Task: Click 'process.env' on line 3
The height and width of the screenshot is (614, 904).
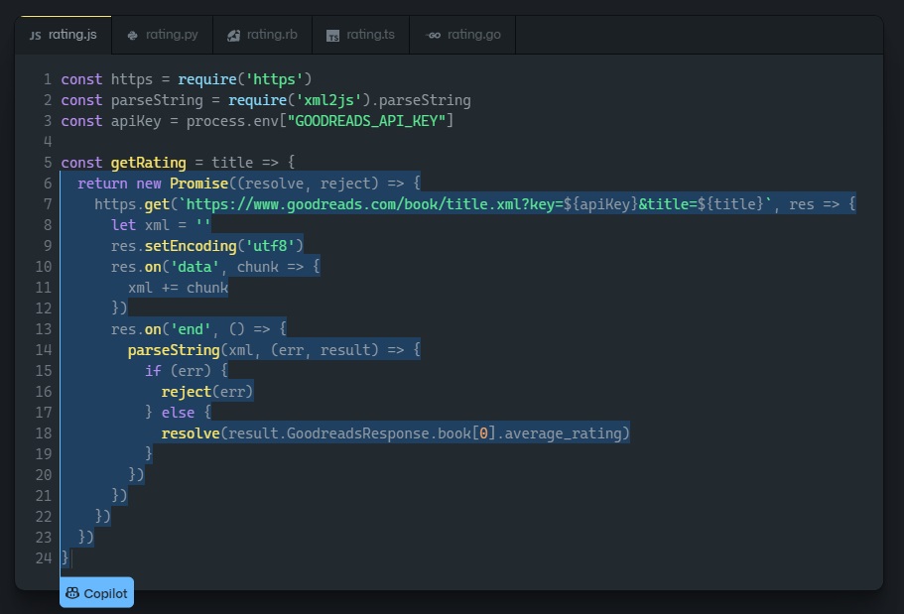Action: pos(232,121)
